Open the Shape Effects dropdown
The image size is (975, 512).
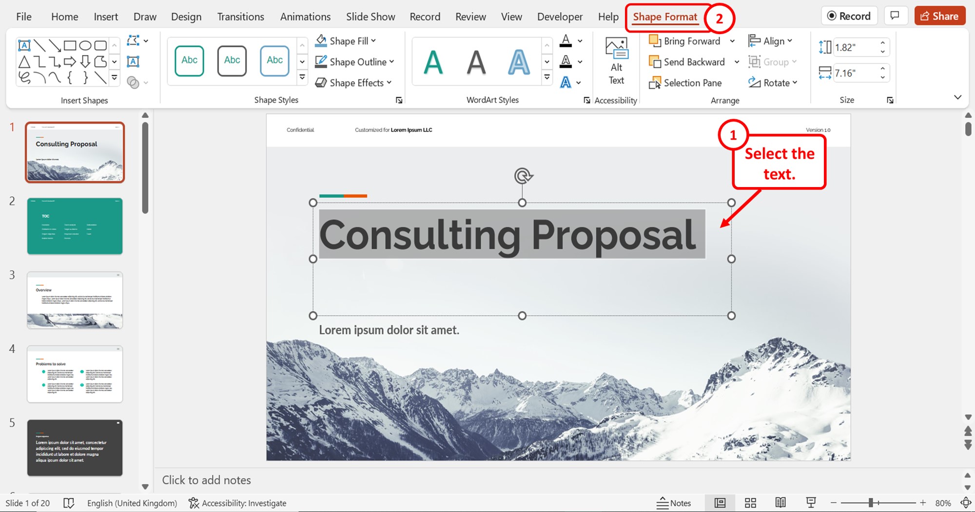(354, 82)
